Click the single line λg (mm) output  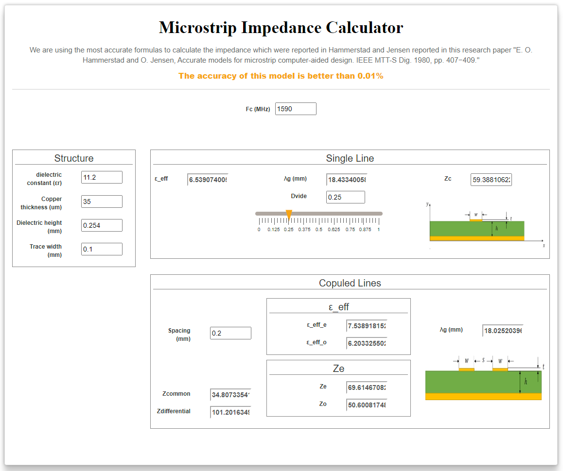click(347, 180)
